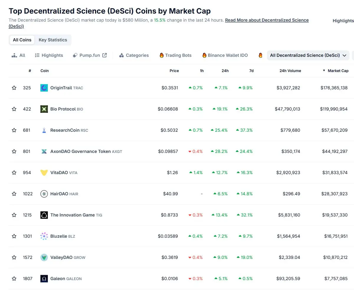This screenshot has height=291, width=354.
Task: Click The Innovation Game logo
Action: tap(44, 215)
